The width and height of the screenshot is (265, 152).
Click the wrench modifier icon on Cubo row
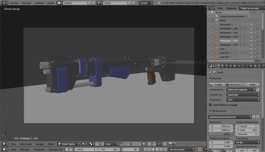235,49
